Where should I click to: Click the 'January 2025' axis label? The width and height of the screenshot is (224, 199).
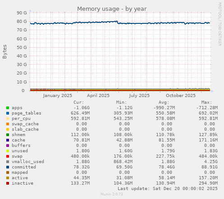pyautogui.click(x=58, y=96)
